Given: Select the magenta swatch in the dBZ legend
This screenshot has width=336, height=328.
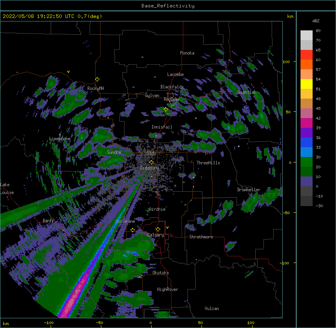Looking at the screenshot, I should 306,123.
